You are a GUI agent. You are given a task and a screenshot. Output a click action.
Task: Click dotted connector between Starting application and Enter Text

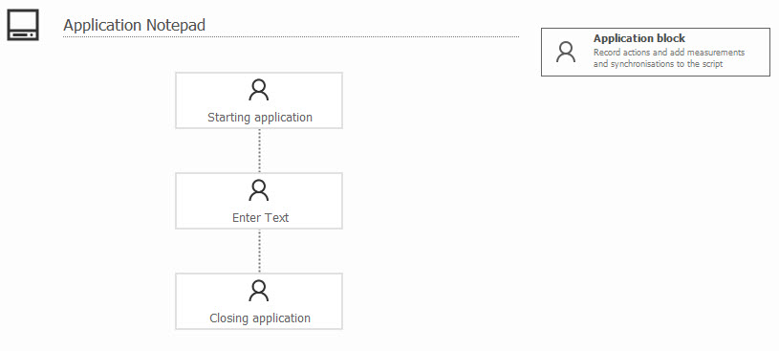pyautogui.click(x=259, y=151)
